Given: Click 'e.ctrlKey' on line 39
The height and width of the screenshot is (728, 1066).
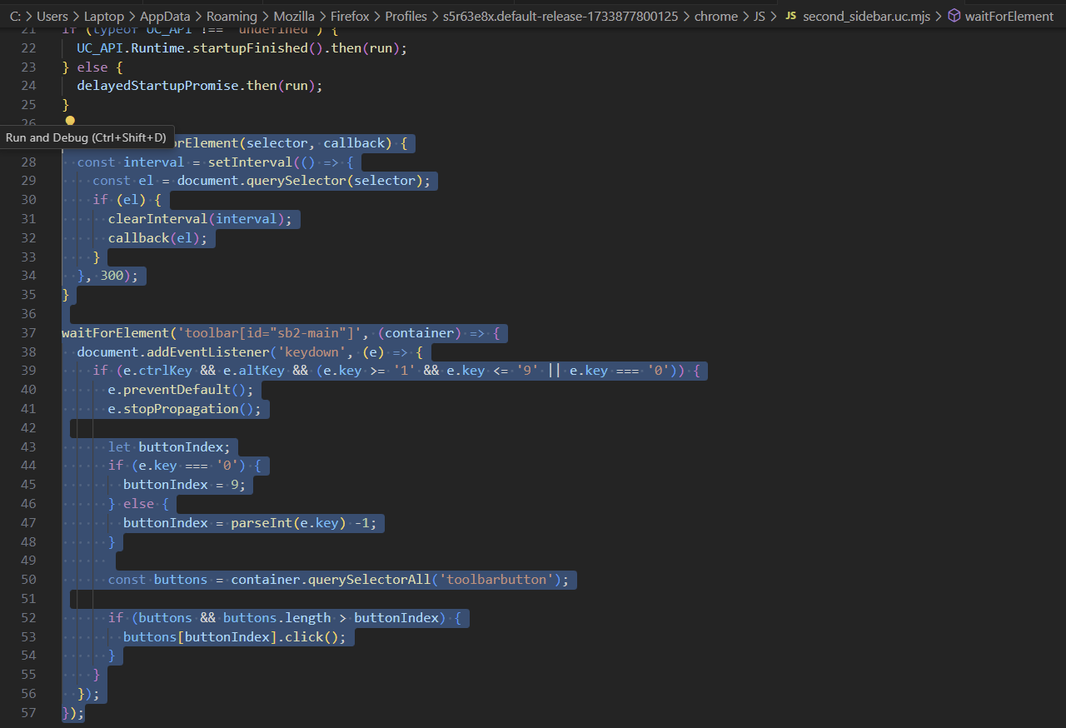Looking at the screenshot, I should click(x=158, y=371).
